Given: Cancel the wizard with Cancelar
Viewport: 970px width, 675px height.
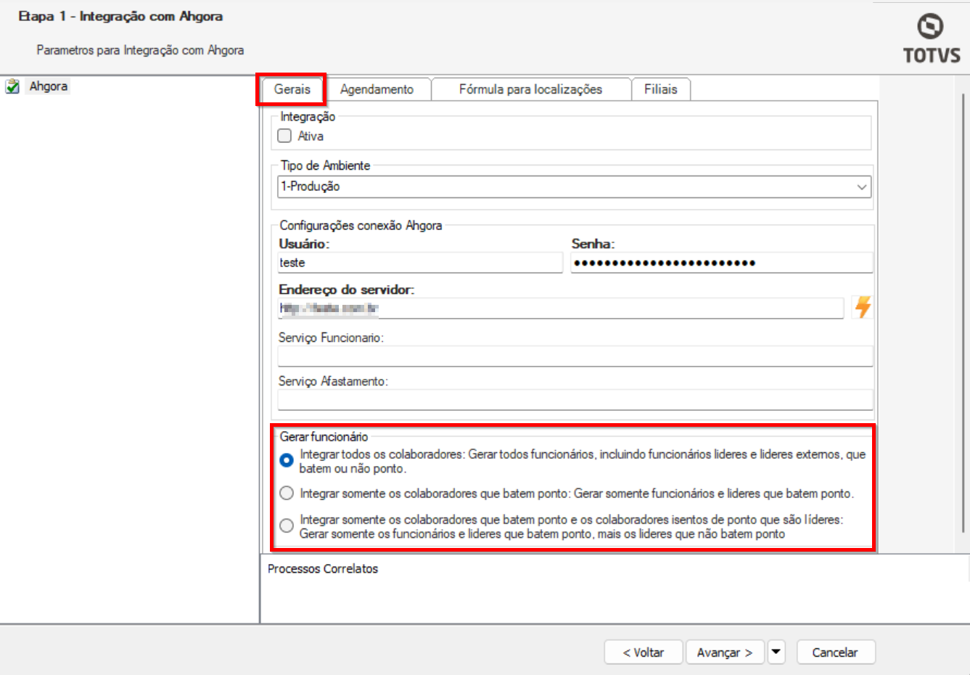Looking at the screenshot, I should click(x=835, y=652).
